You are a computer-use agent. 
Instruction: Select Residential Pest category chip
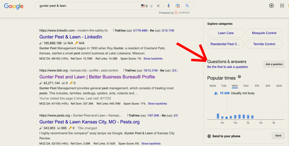(226, 44)
